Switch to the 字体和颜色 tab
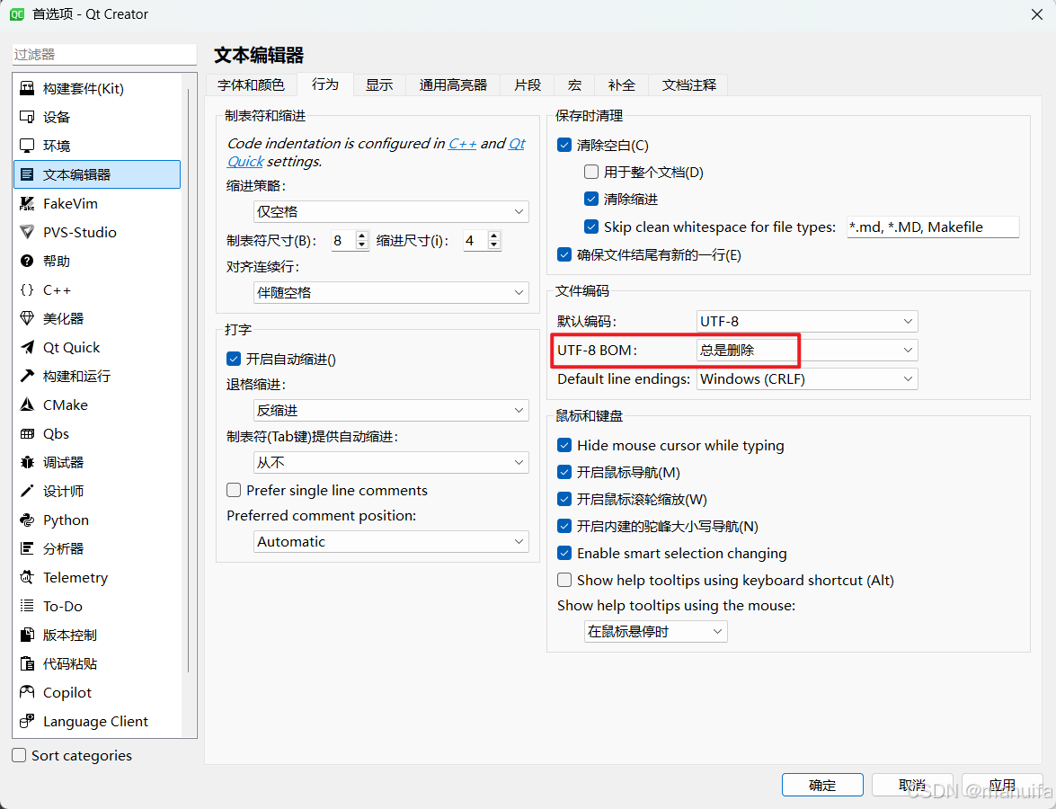The image size is (1056, 809). [252, 84]
